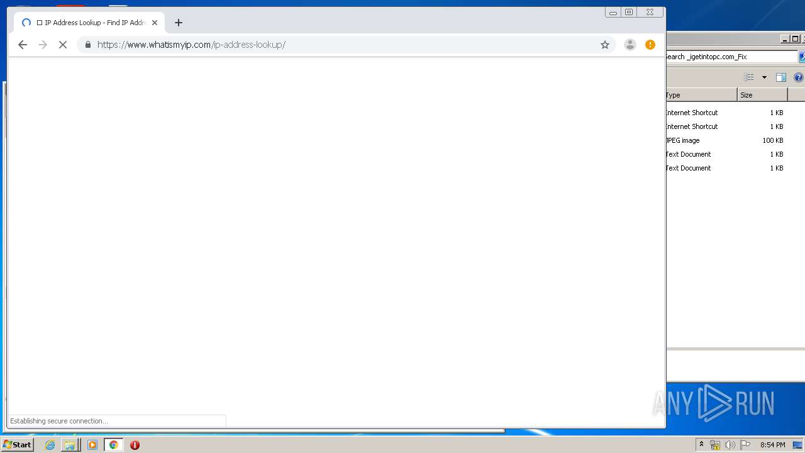Viewport: 805px width, 453px height.
Task: Sort Explorer files by Size column
Action: (x=762, y=95)
